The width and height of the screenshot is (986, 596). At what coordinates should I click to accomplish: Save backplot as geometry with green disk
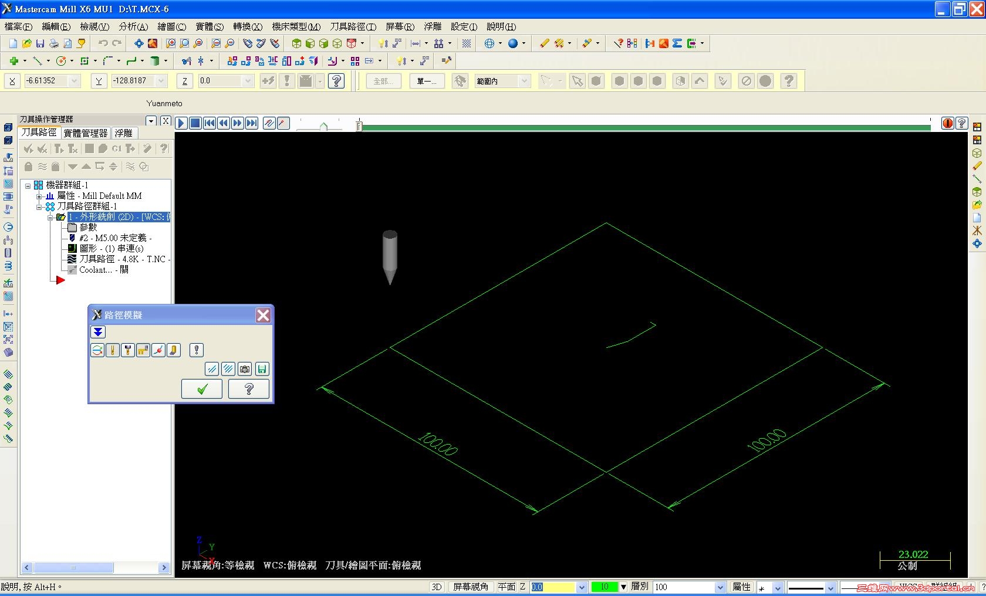pos(262,369)
